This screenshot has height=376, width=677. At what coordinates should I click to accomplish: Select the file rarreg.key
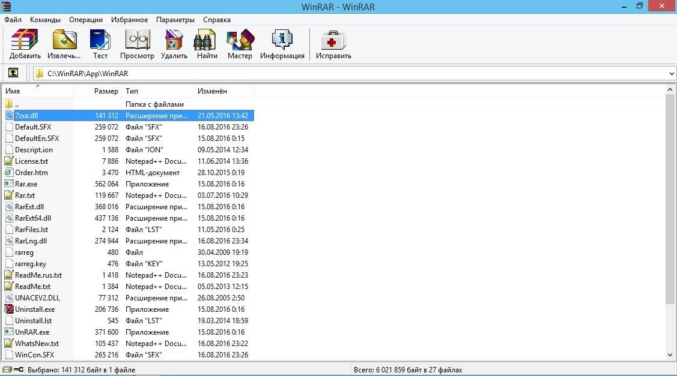31,263
